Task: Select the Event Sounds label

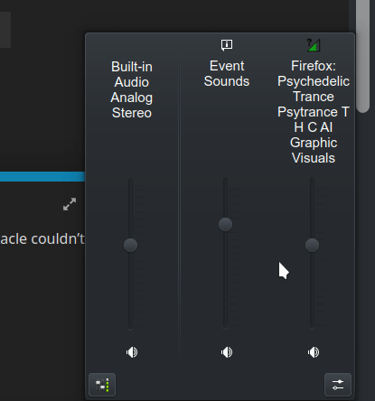Action: [x=227, y=74]
